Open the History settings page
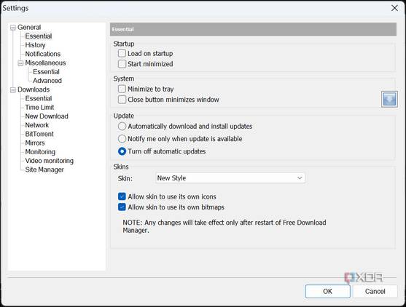The height and width of the screenshot is (307, 406). pyautogui.click(x=35, y=45)
